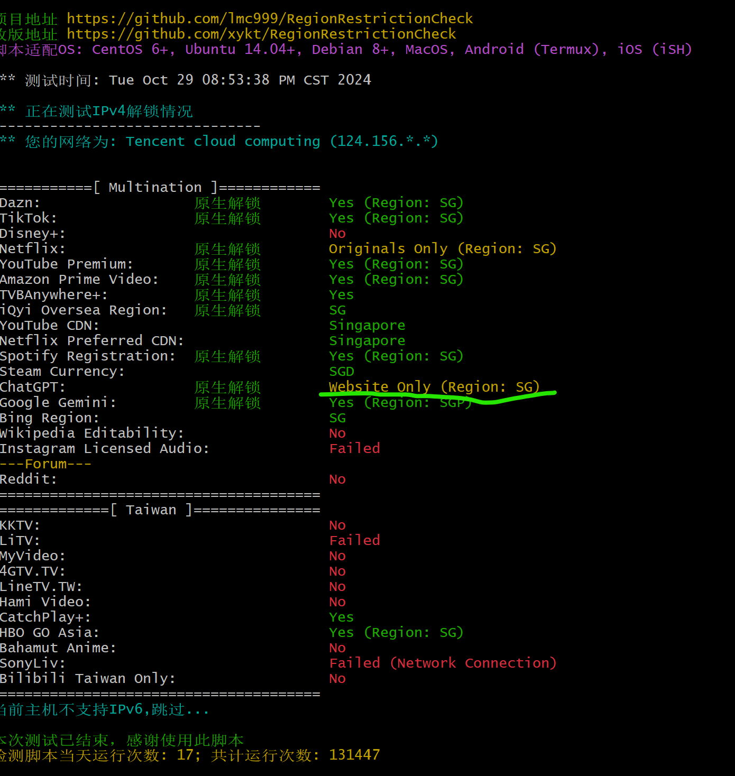Click the Tencent cloud computing network line
Viewport: 735px width, 776px height.
[219, 142]
